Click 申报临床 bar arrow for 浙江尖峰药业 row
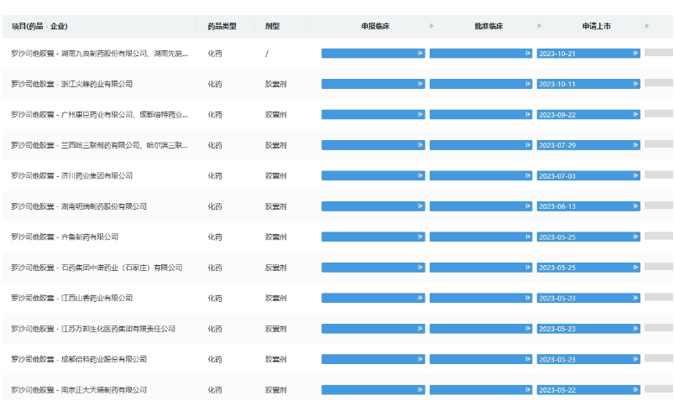 pyautogui.click(x=421, y=84)
